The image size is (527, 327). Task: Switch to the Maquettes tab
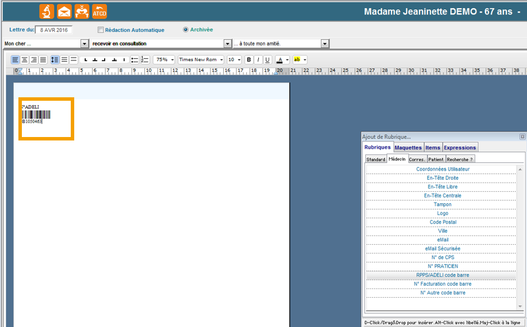click(408, 147)
